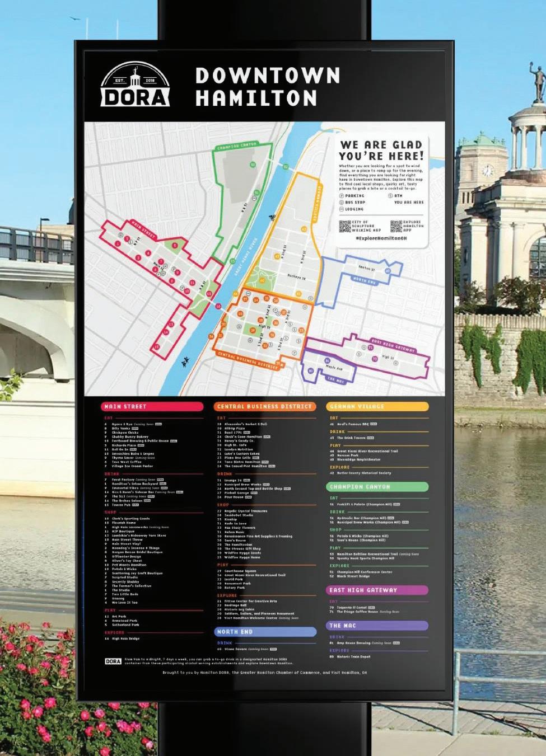This screenshot has width=546, height=756.
Task: Click the small DORA badge in the footer
Action: tap(113, 661)
